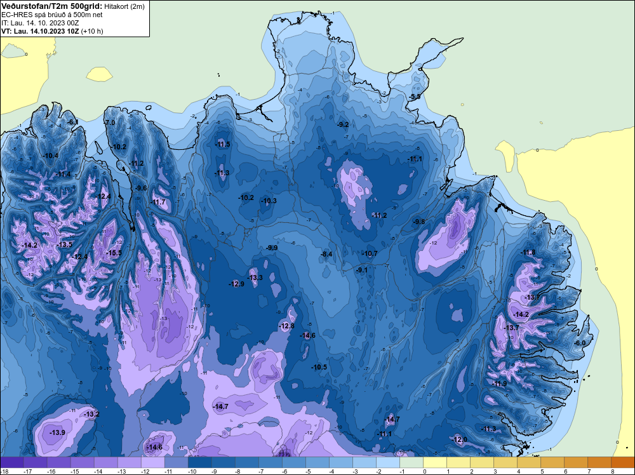Click the -13.5 temperature label
The image size is (635, 475).
65,244
